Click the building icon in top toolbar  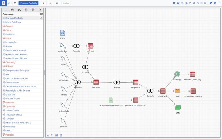tap(186, 3)
